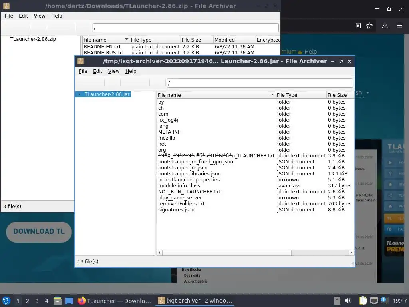Open volume control in system tray
409x307 pixels.
tap(348, 301)
